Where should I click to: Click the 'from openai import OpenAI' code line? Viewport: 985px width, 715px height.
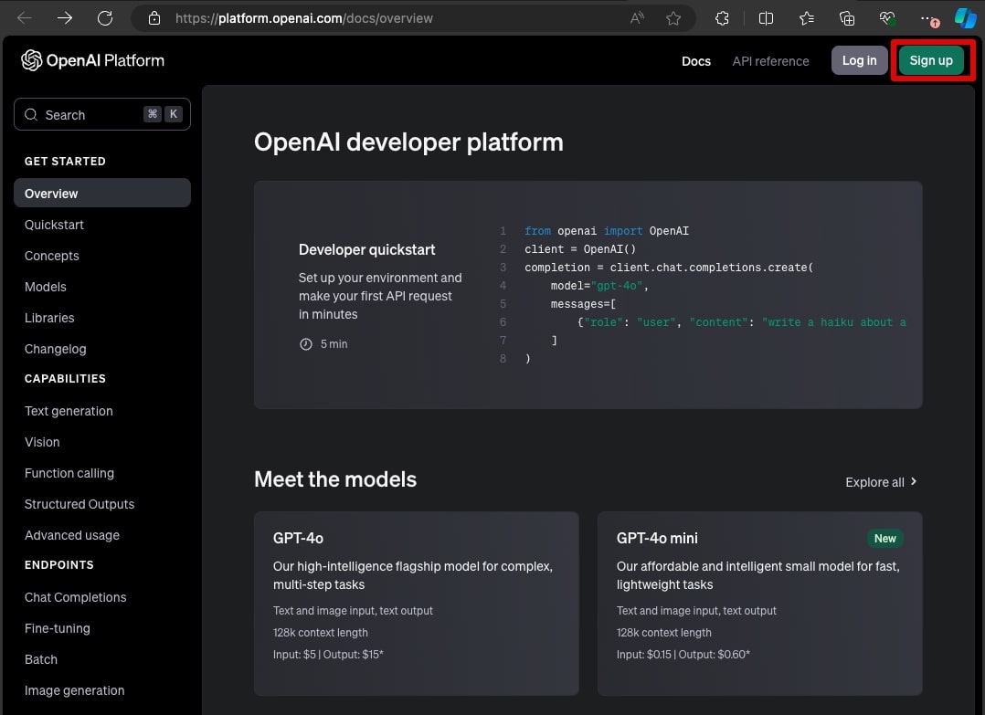(606, 231)
